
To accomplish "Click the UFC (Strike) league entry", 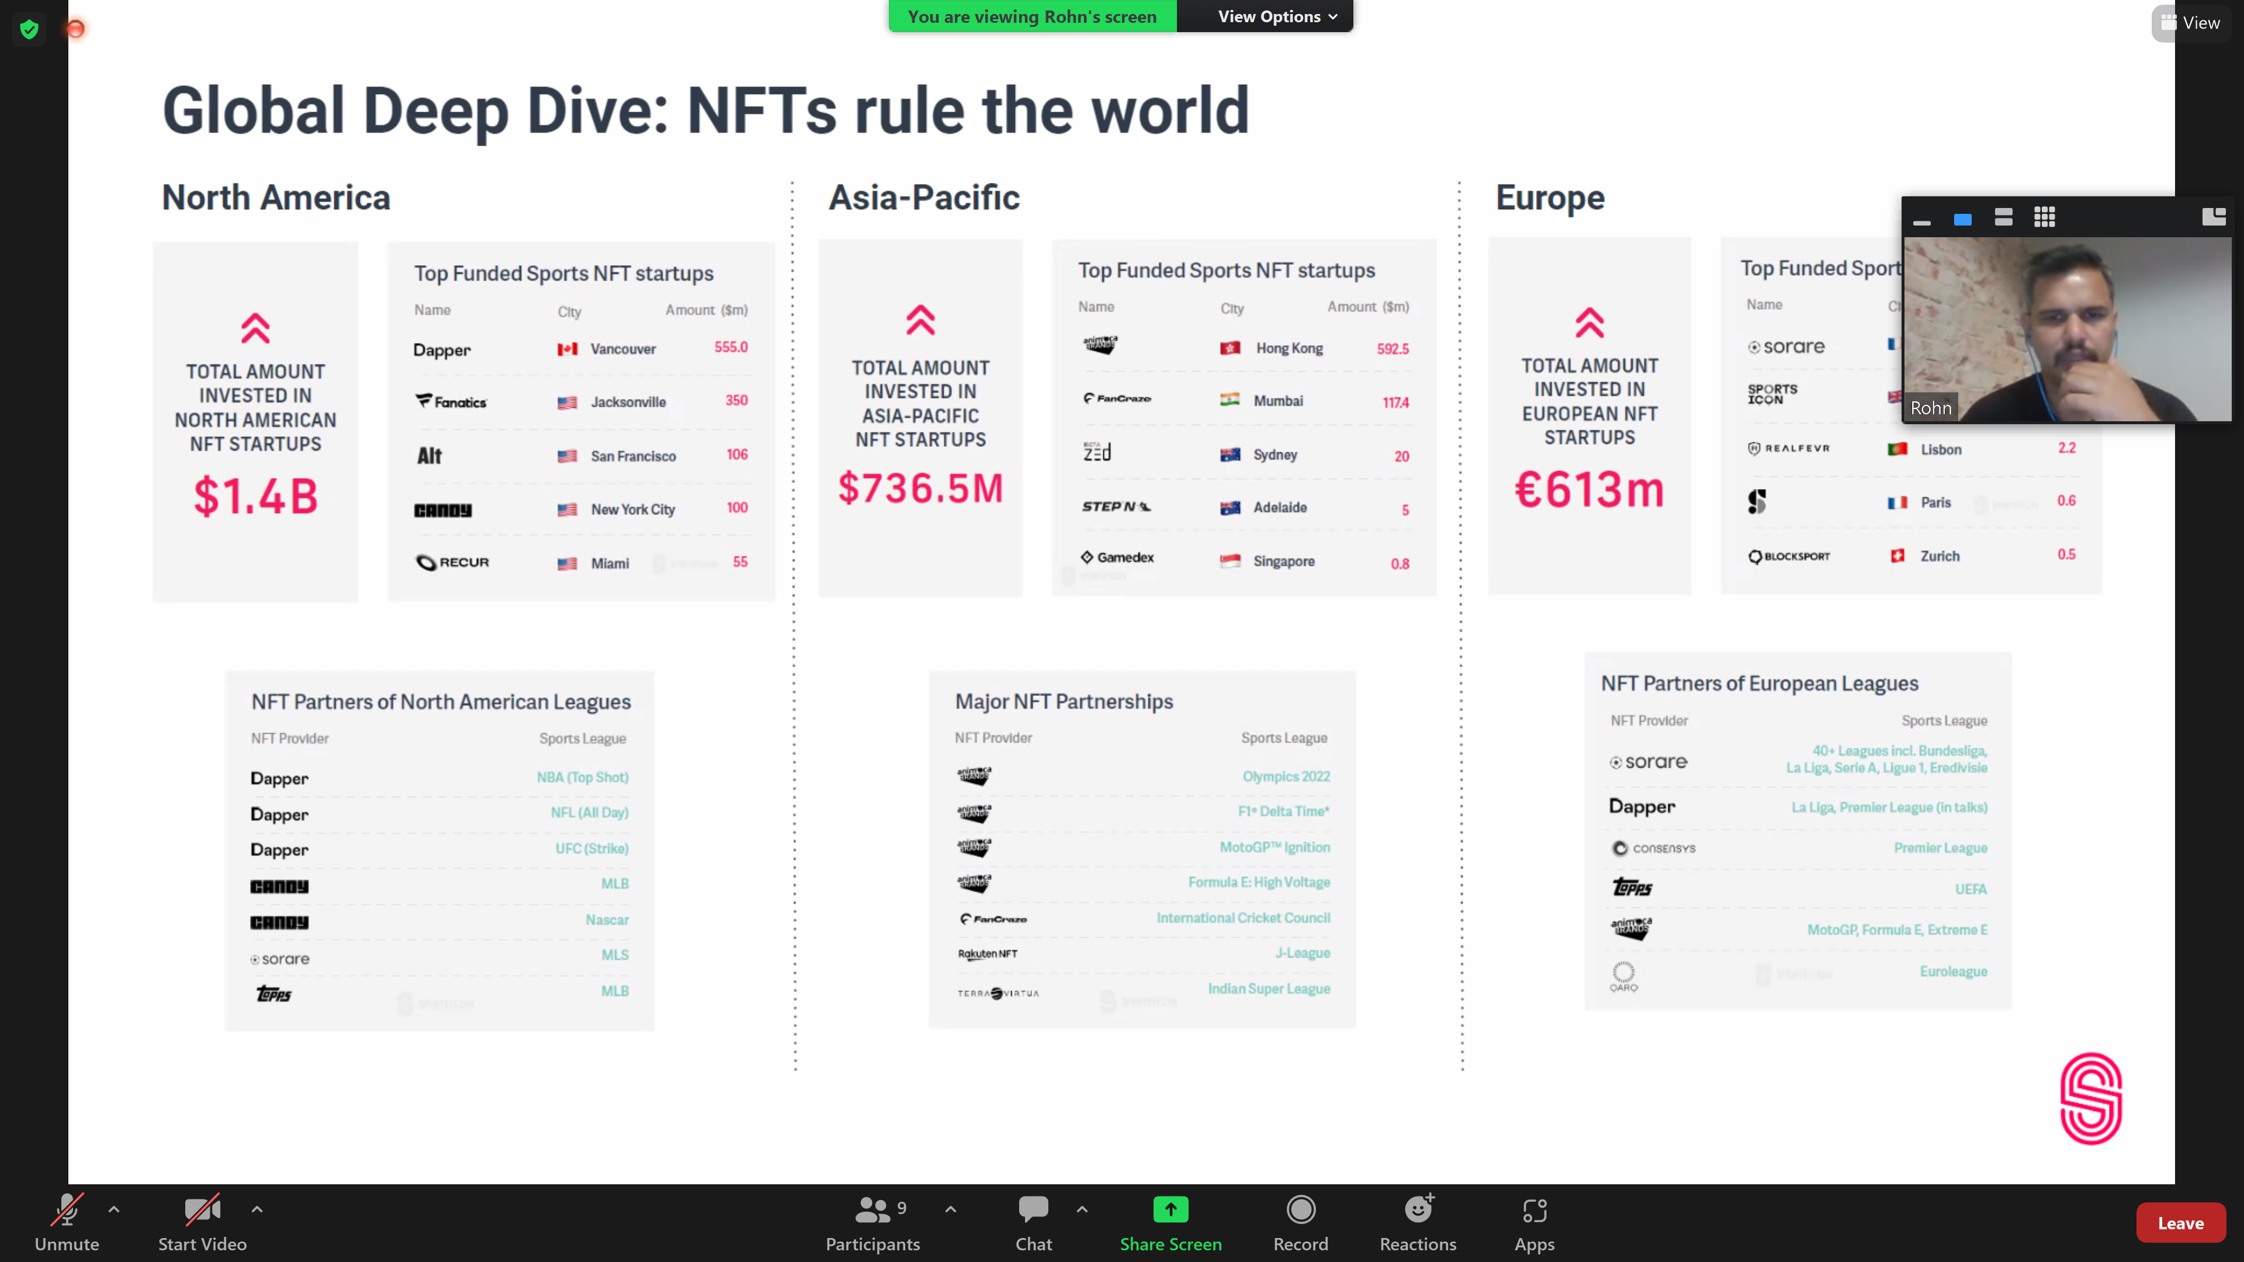I will pos(591,848).
